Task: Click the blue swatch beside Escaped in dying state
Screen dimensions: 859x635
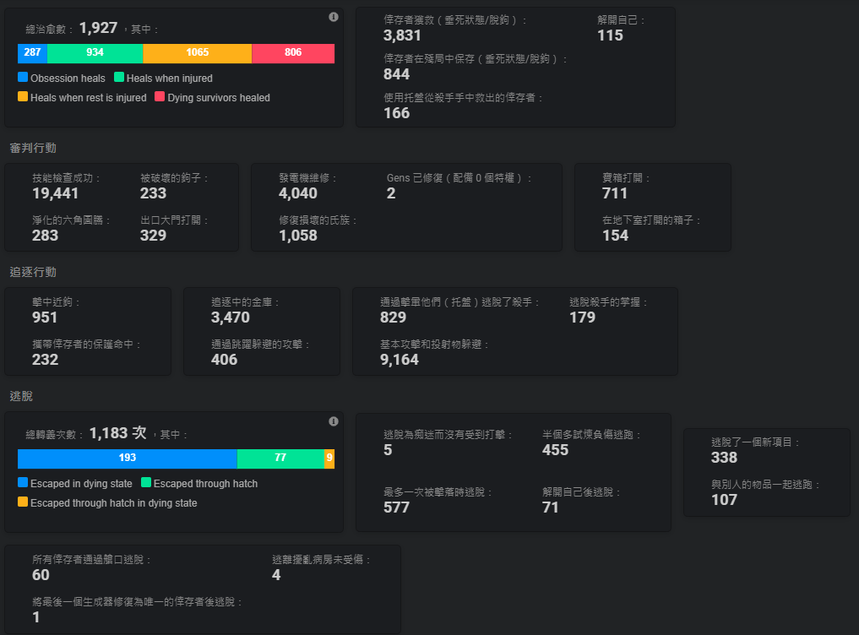Action: pyautogui.click(x=23, y=483)
